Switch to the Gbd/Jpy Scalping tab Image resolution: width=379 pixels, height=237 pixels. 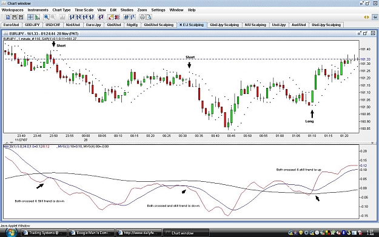(x=224, y=25)
